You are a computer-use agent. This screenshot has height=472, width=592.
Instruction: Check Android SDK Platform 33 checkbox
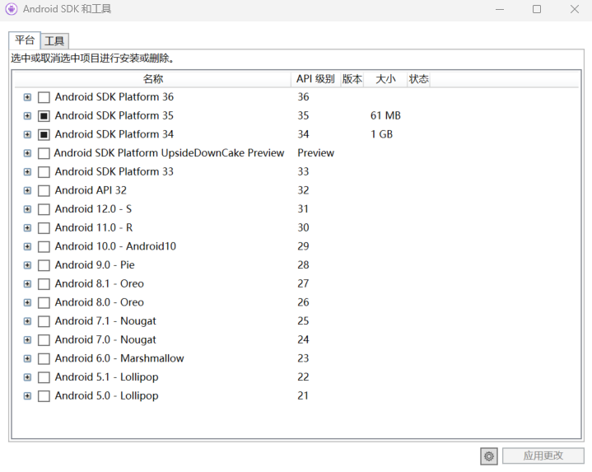coord(44,172)
